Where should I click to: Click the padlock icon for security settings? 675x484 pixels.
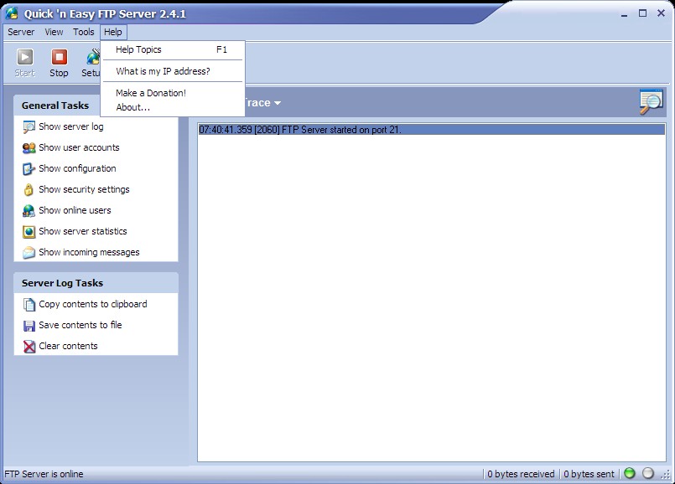coord(29,189)
